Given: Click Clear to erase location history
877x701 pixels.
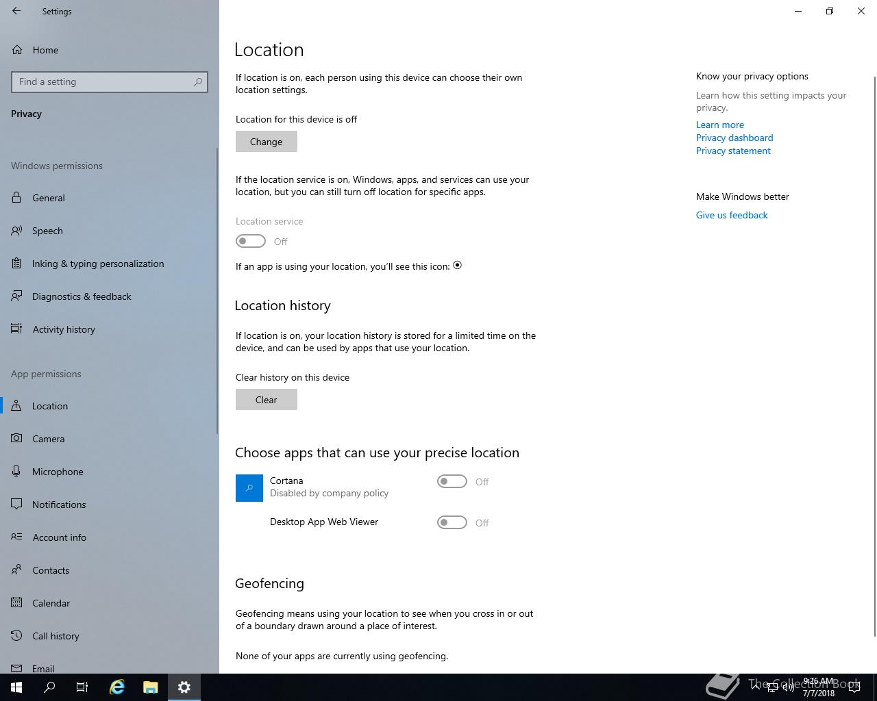Looking at the screenshot, I should [x=267, y=400].
